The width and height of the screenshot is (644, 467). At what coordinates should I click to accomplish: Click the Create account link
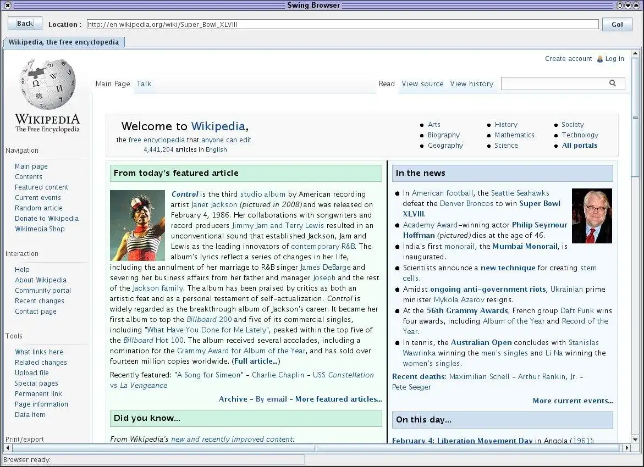point(569,59)
